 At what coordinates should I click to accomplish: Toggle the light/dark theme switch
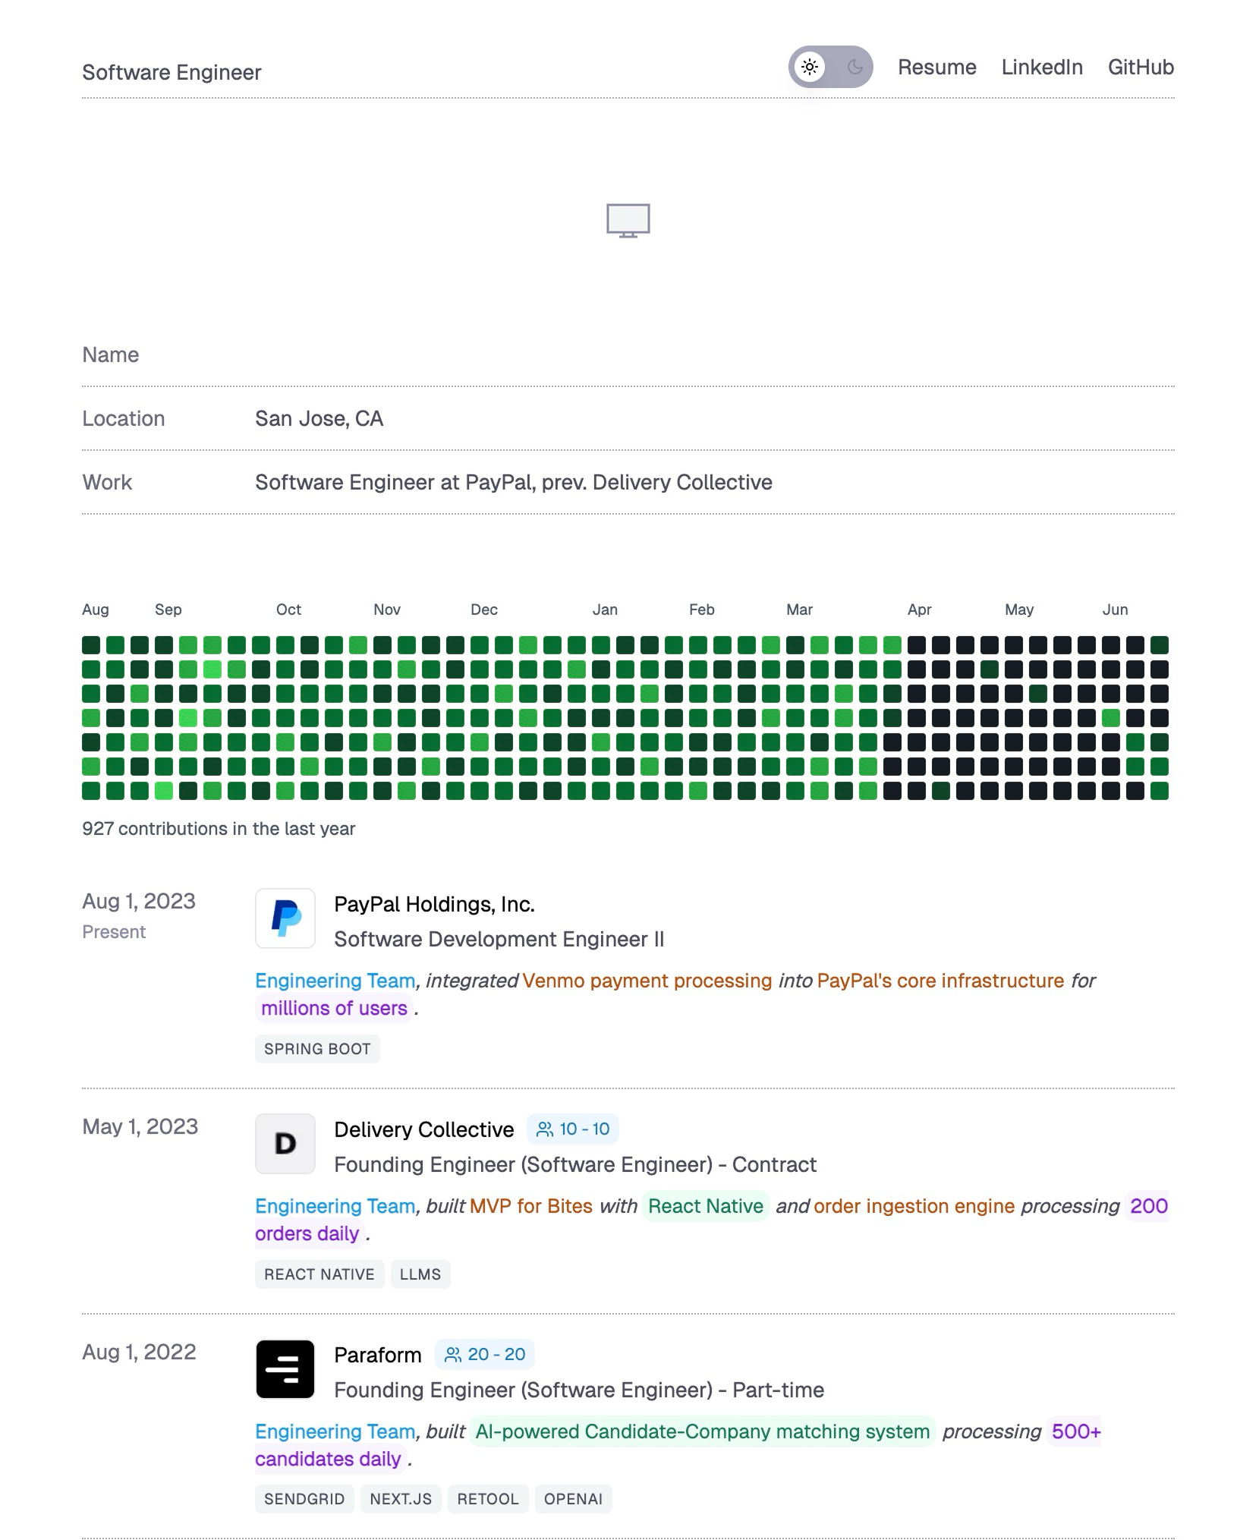pyautogui.click(x=831, y=67)
